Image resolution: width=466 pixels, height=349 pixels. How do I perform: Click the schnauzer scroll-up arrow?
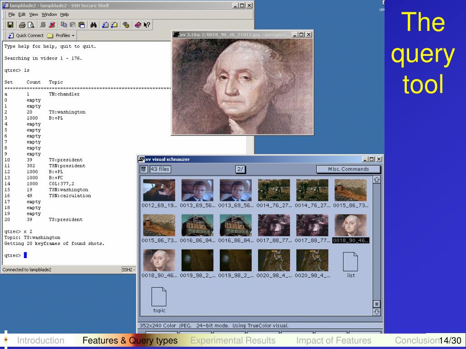(x=376, y=179)
